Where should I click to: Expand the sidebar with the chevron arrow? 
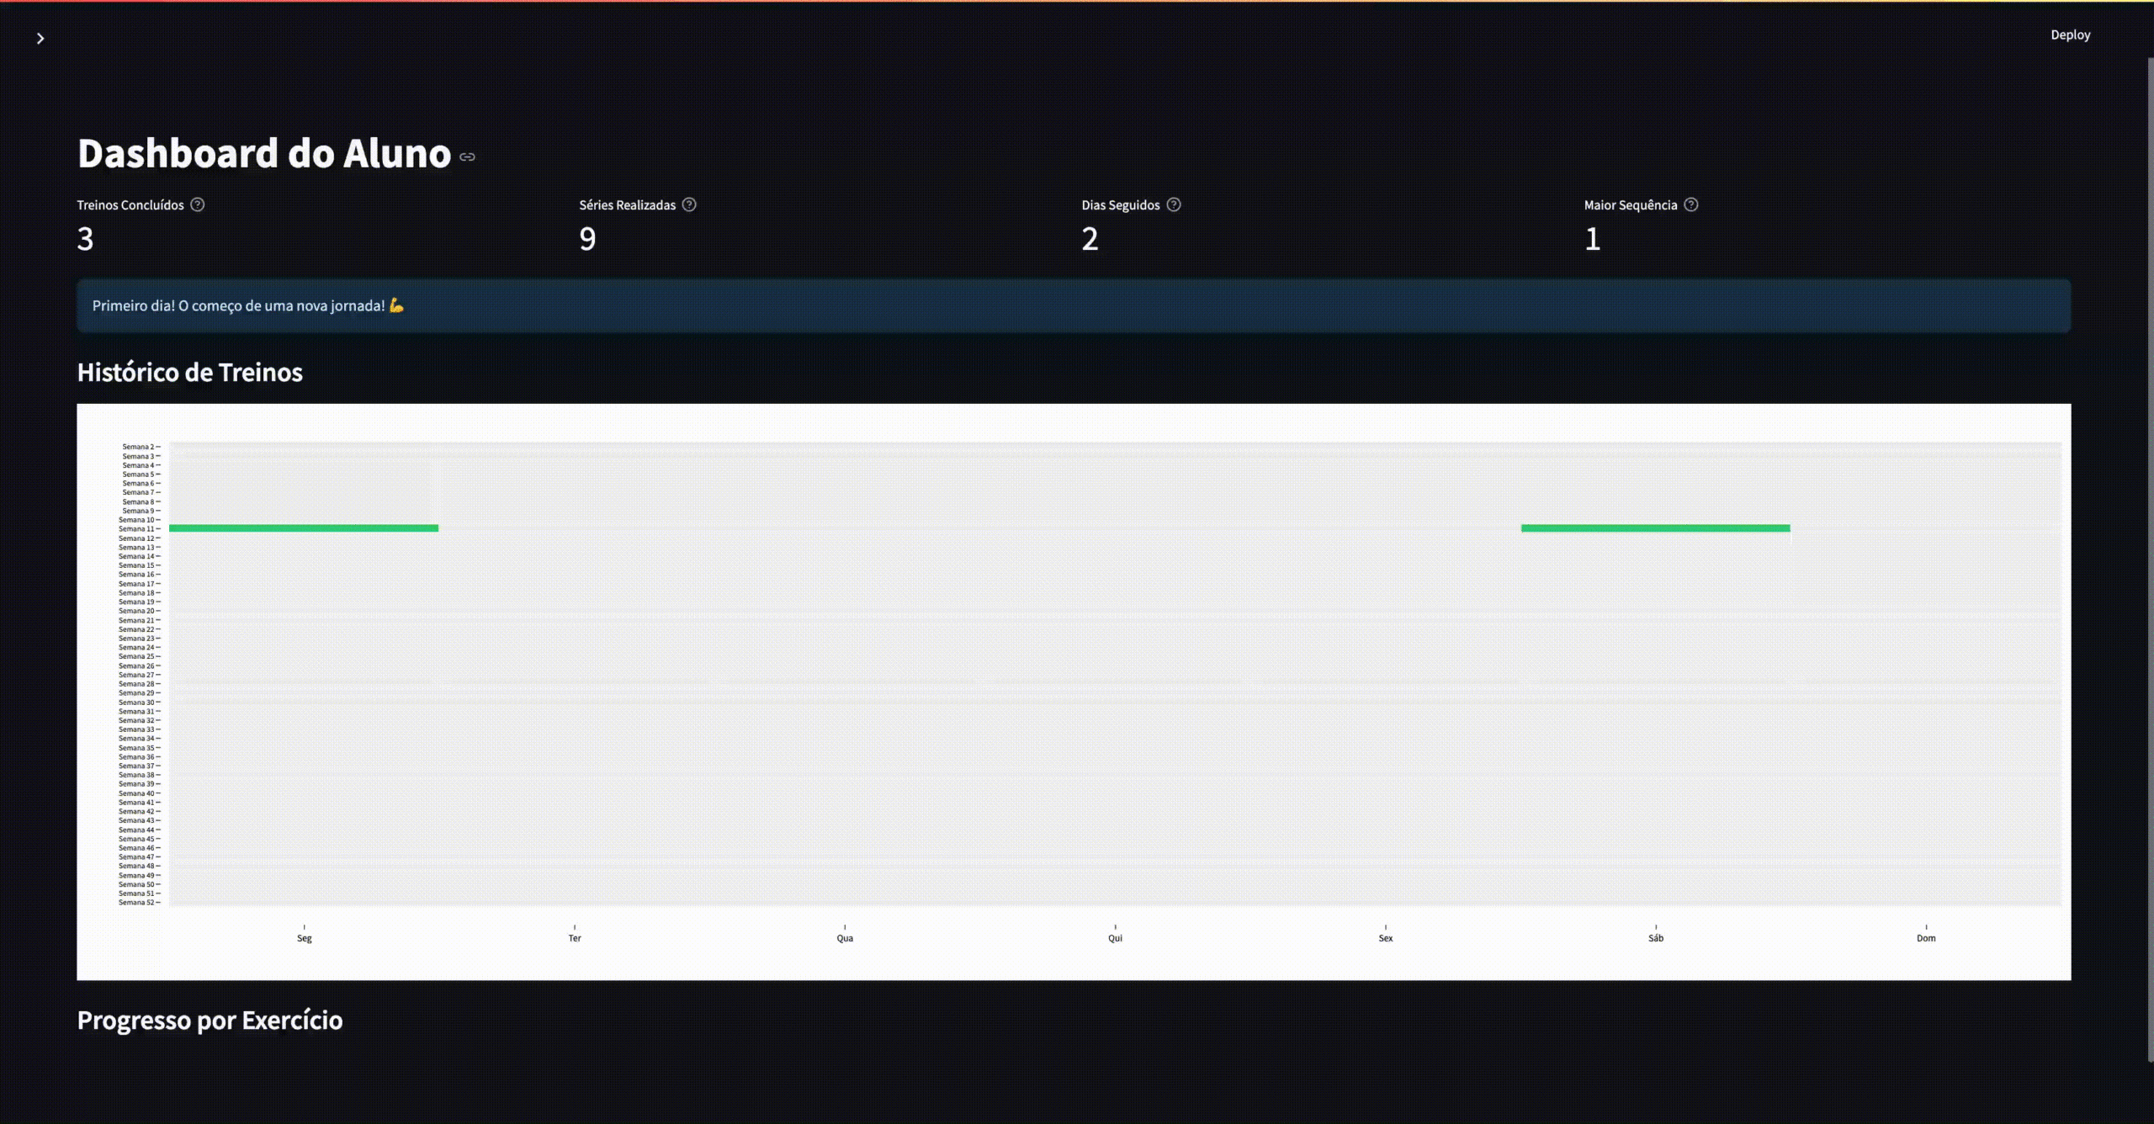[40, 39]
